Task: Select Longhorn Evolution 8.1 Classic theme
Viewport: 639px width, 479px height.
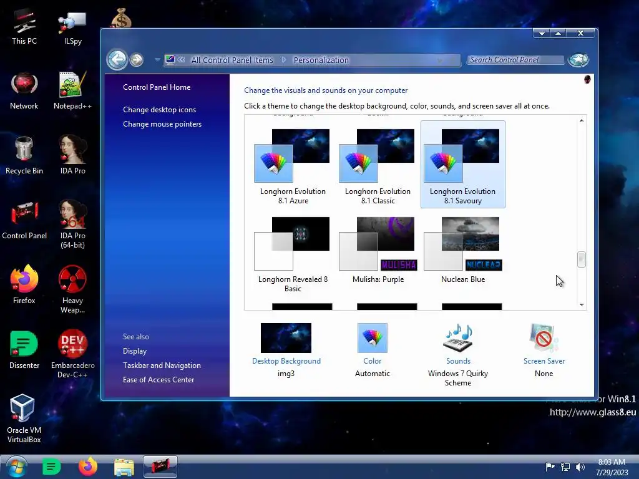Action: pyautogui.click(x=378, y=165)
